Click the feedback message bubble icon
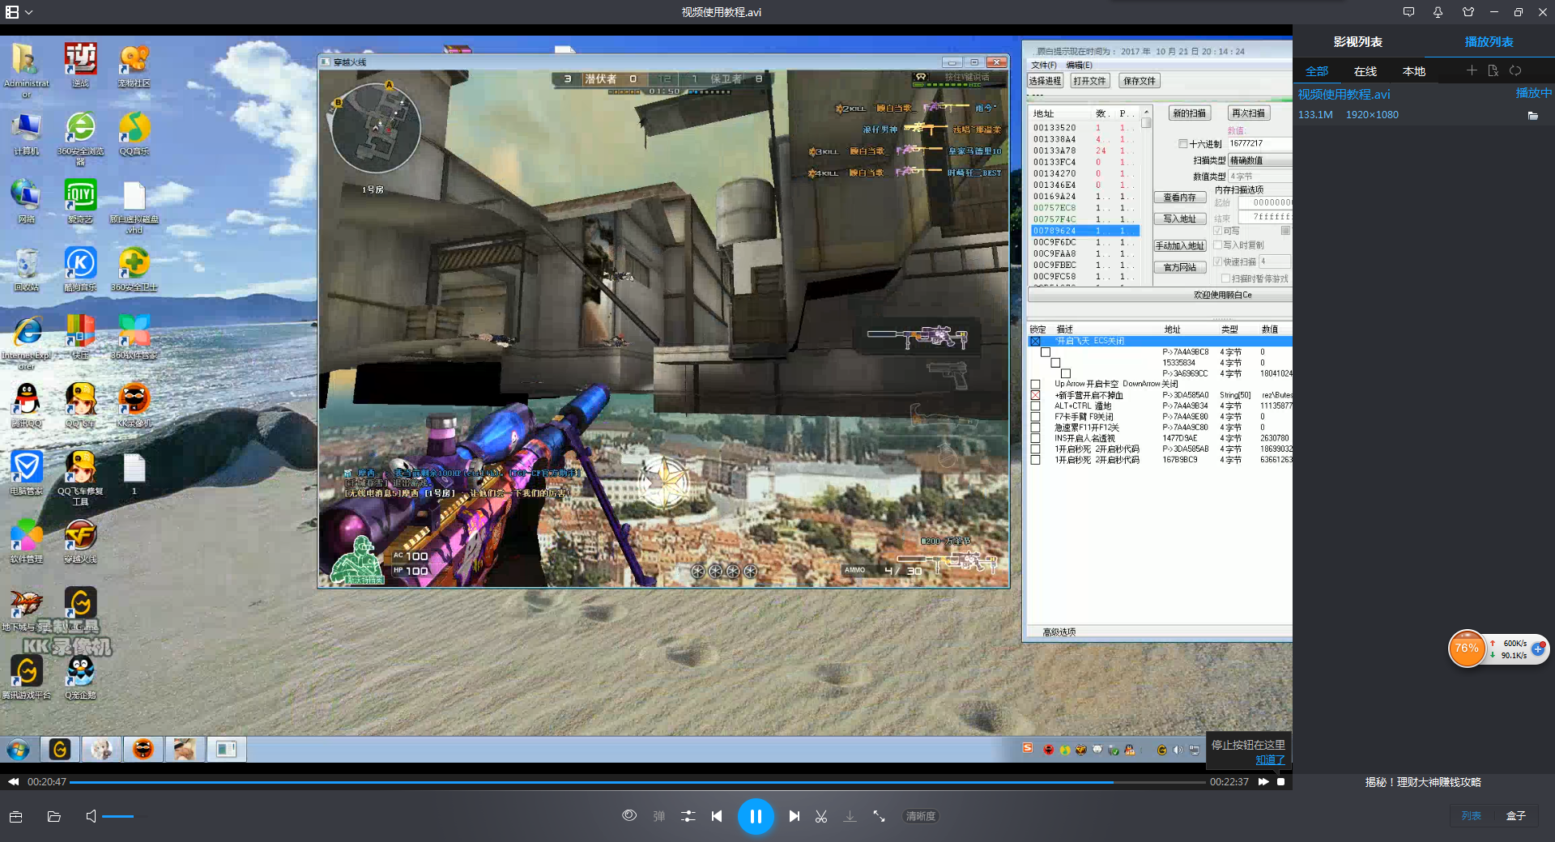Viewport: 1555px width, 842px height. (1409, 12)
